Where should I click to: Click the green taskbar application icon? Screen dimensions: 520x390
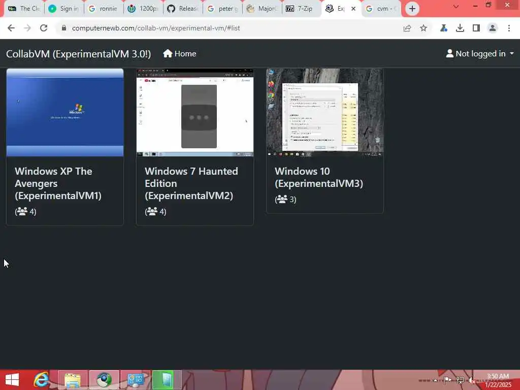point(167,380)
